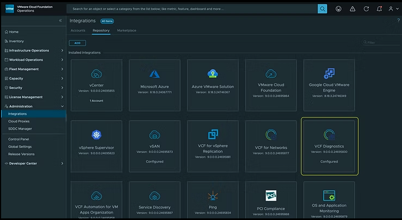
Task: Expand the Developer Center section
Action: [33, 163]
